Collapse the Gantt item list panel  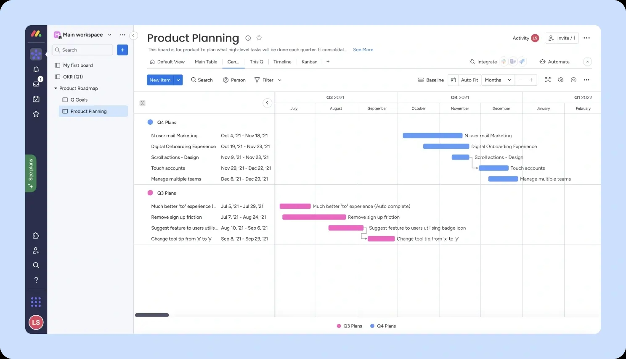pyautogui.click(x=267, y=103)
